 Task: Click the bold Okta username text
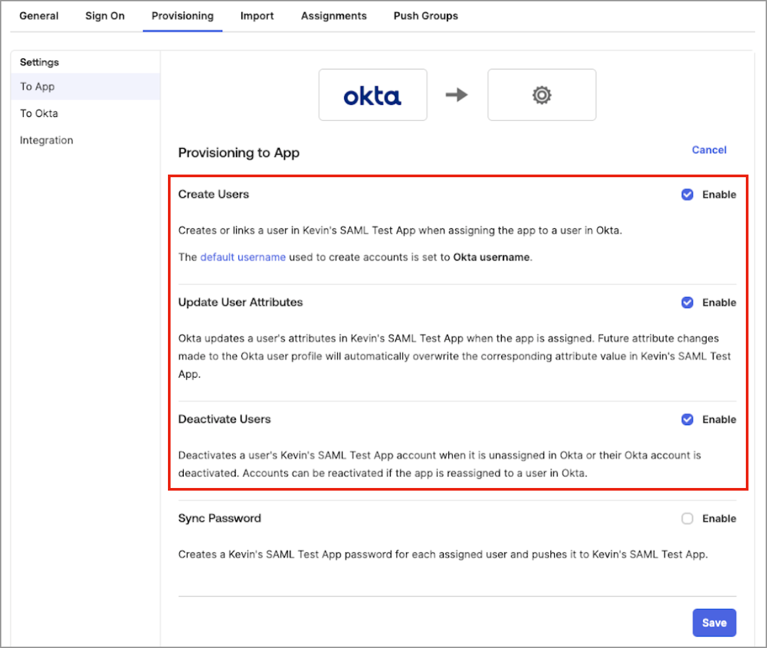pyautogui.click(x=491, y=257)
